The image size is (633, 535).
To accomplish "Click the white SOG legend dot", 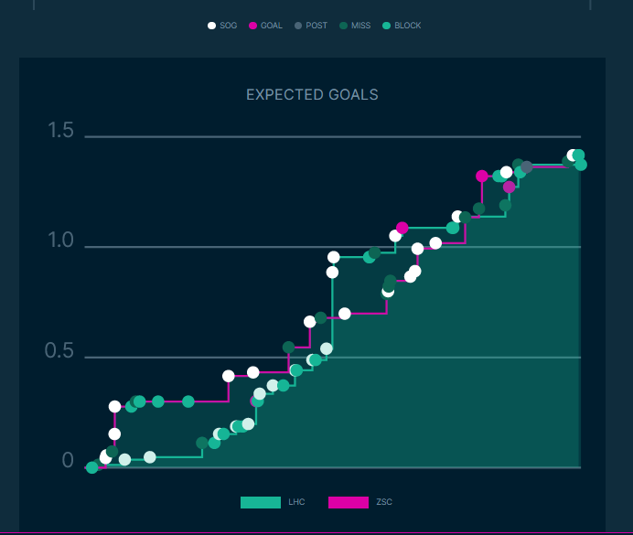I will coord(212,26).
